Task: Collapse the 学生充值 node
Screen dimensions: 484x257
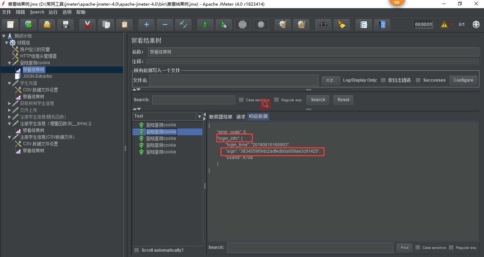Action: [x=10, y=83]
